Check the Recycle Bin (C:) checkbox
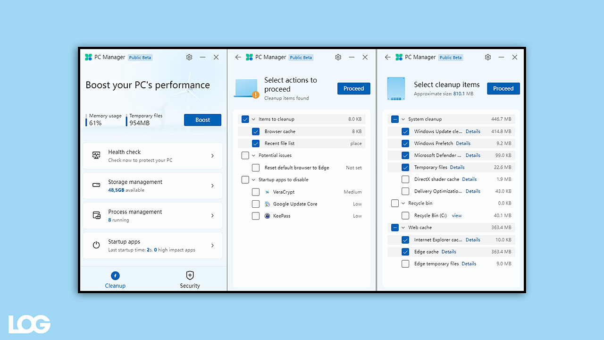 point(405,215)
